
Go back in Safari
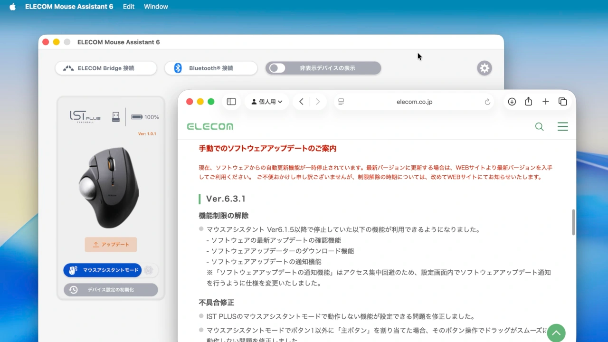[x=301, y=102]
